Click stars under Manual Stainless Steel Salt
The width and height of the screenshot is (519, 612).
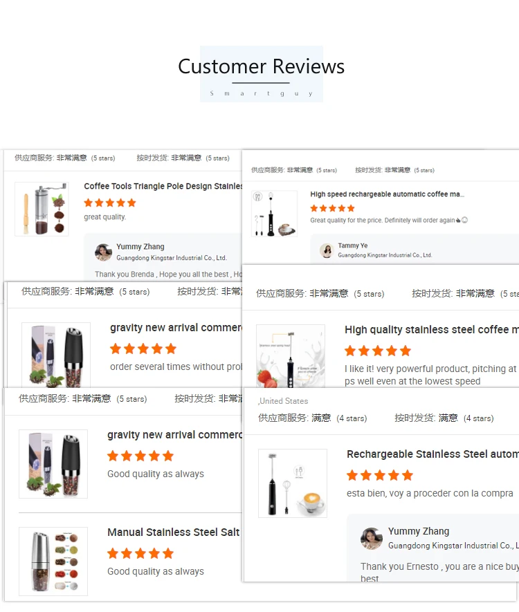point(140,553)
